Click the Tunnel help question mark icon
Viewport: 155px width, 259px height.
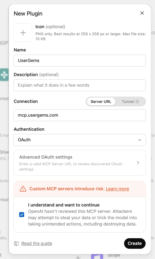point(137,101)
